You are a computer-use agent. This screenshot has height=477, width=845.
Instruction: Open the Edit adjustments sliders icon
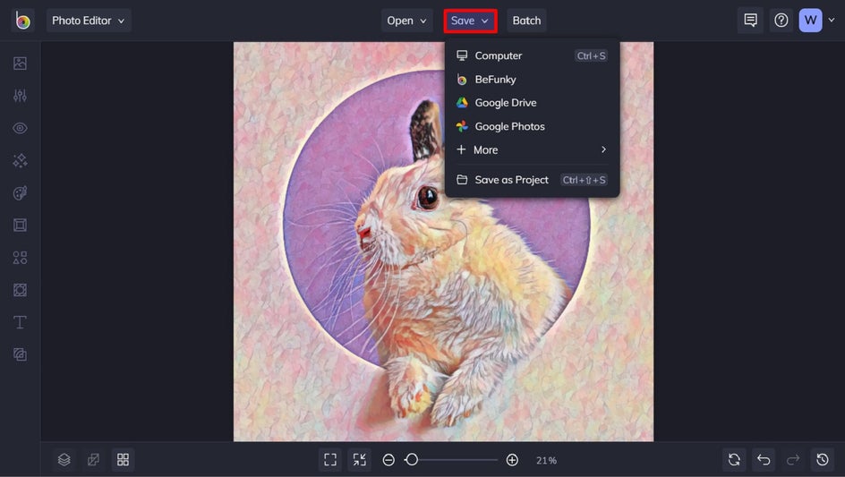(20, 96)
